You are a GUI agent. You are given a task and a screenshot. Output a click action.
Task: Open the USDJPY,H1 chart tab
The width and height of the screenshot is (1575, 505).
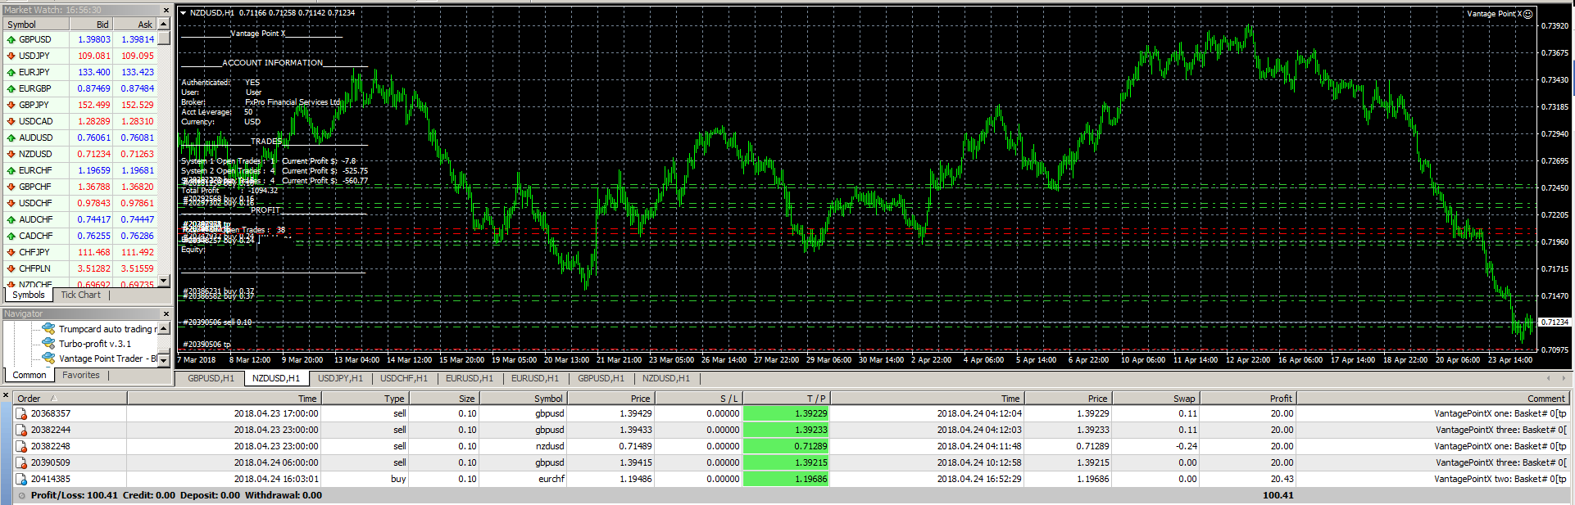(339, 378)
